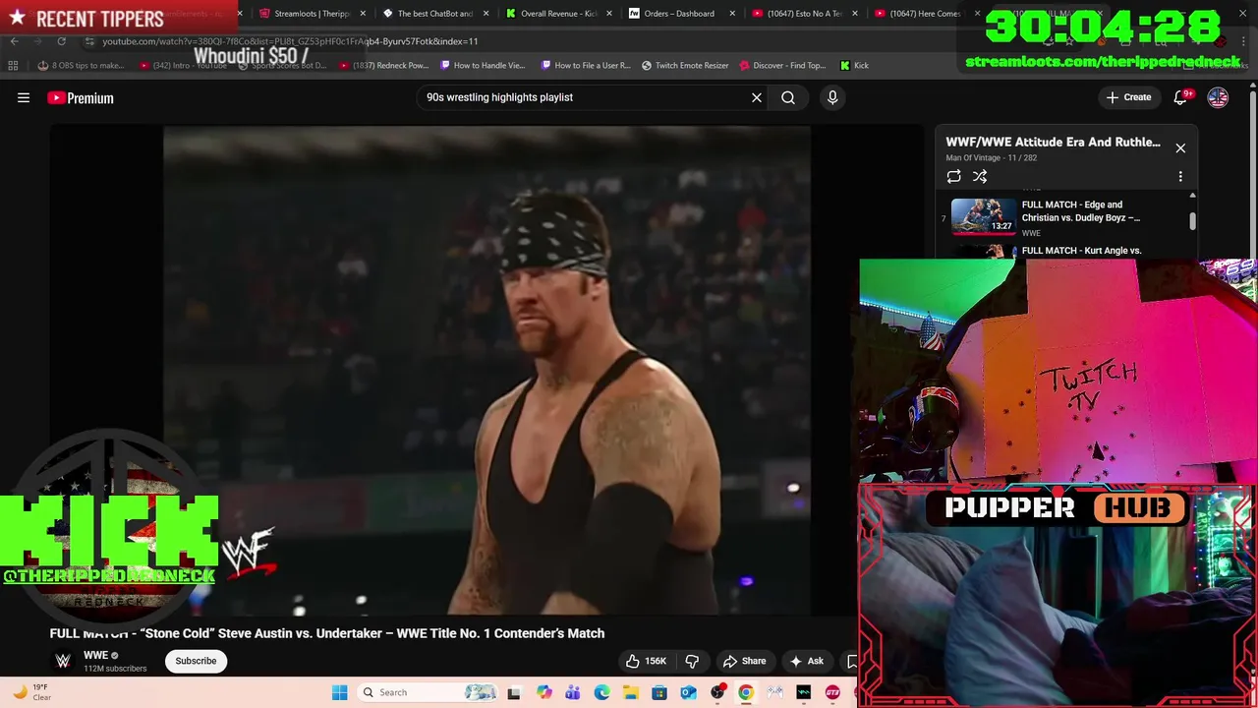
Task: Open the Kick bookmark
Action: click(854, 66)
